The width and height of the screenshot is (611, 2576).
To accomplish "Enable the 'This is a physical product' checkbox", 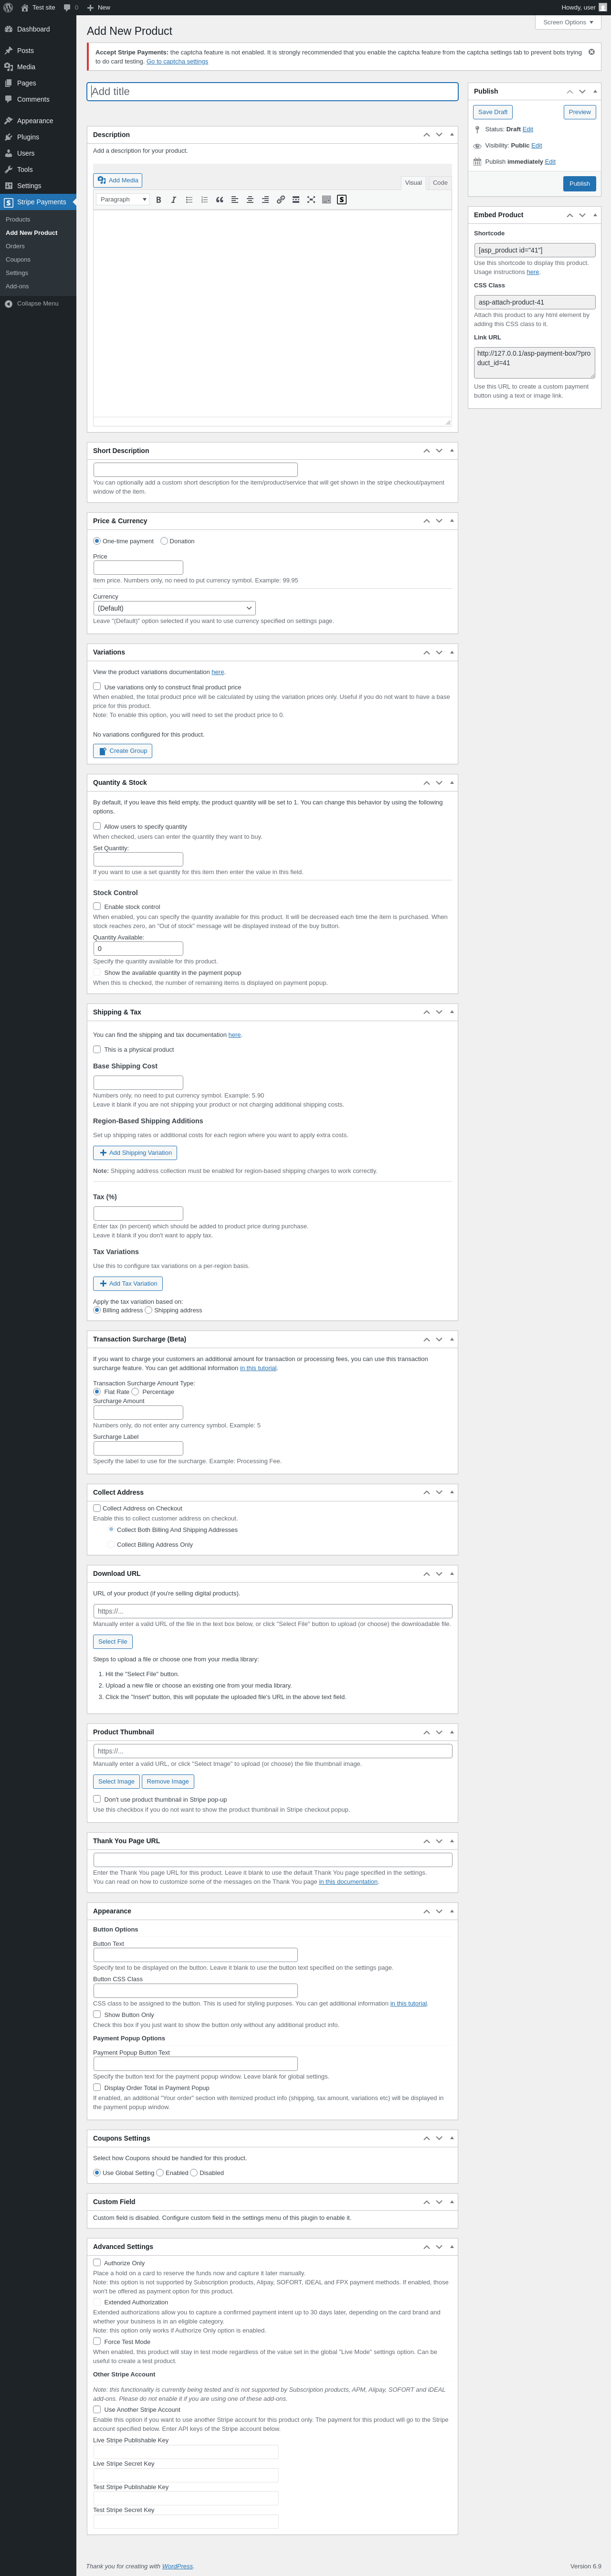I will (x=97, y=1049).
